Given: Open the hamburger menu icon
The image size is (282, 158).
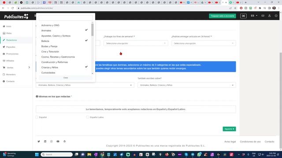Looking at the screenshot, I should point(35,16).
